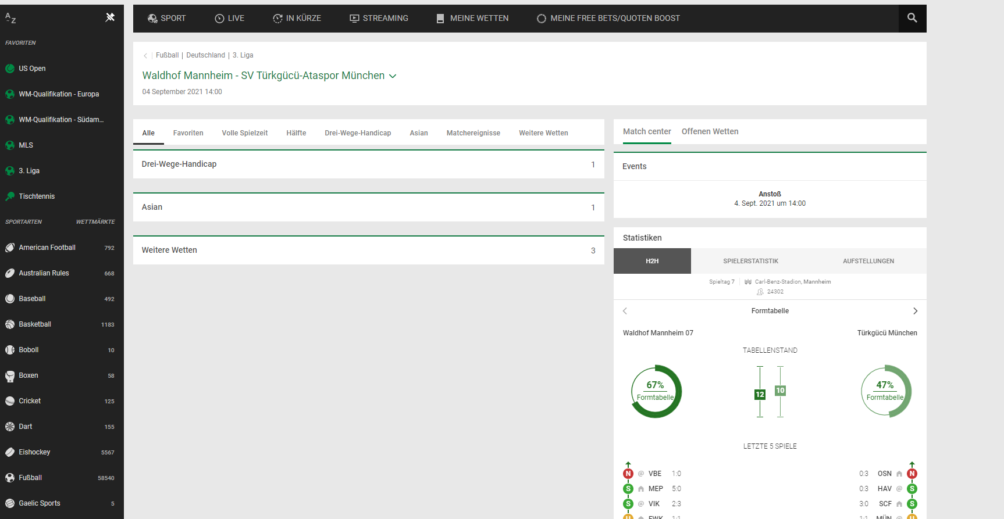Click the Tischtennis paddle icon

10,196
